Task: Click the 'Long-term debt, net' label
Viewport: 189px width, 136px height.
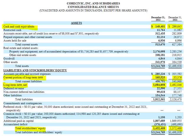Action: [x=15, y=85]
